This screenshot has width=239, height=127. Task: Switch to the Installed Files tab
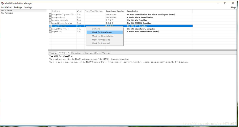coord(93,53)
